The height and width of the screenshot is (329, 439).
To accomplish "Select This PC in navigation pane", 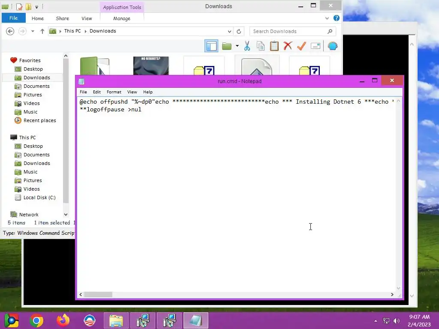I will click(27, 138).
